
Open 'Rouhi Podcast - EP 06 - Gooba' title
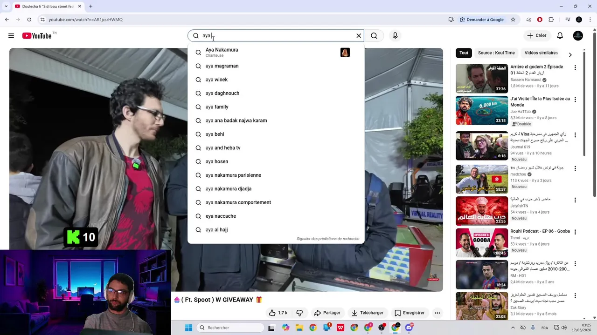540,231
